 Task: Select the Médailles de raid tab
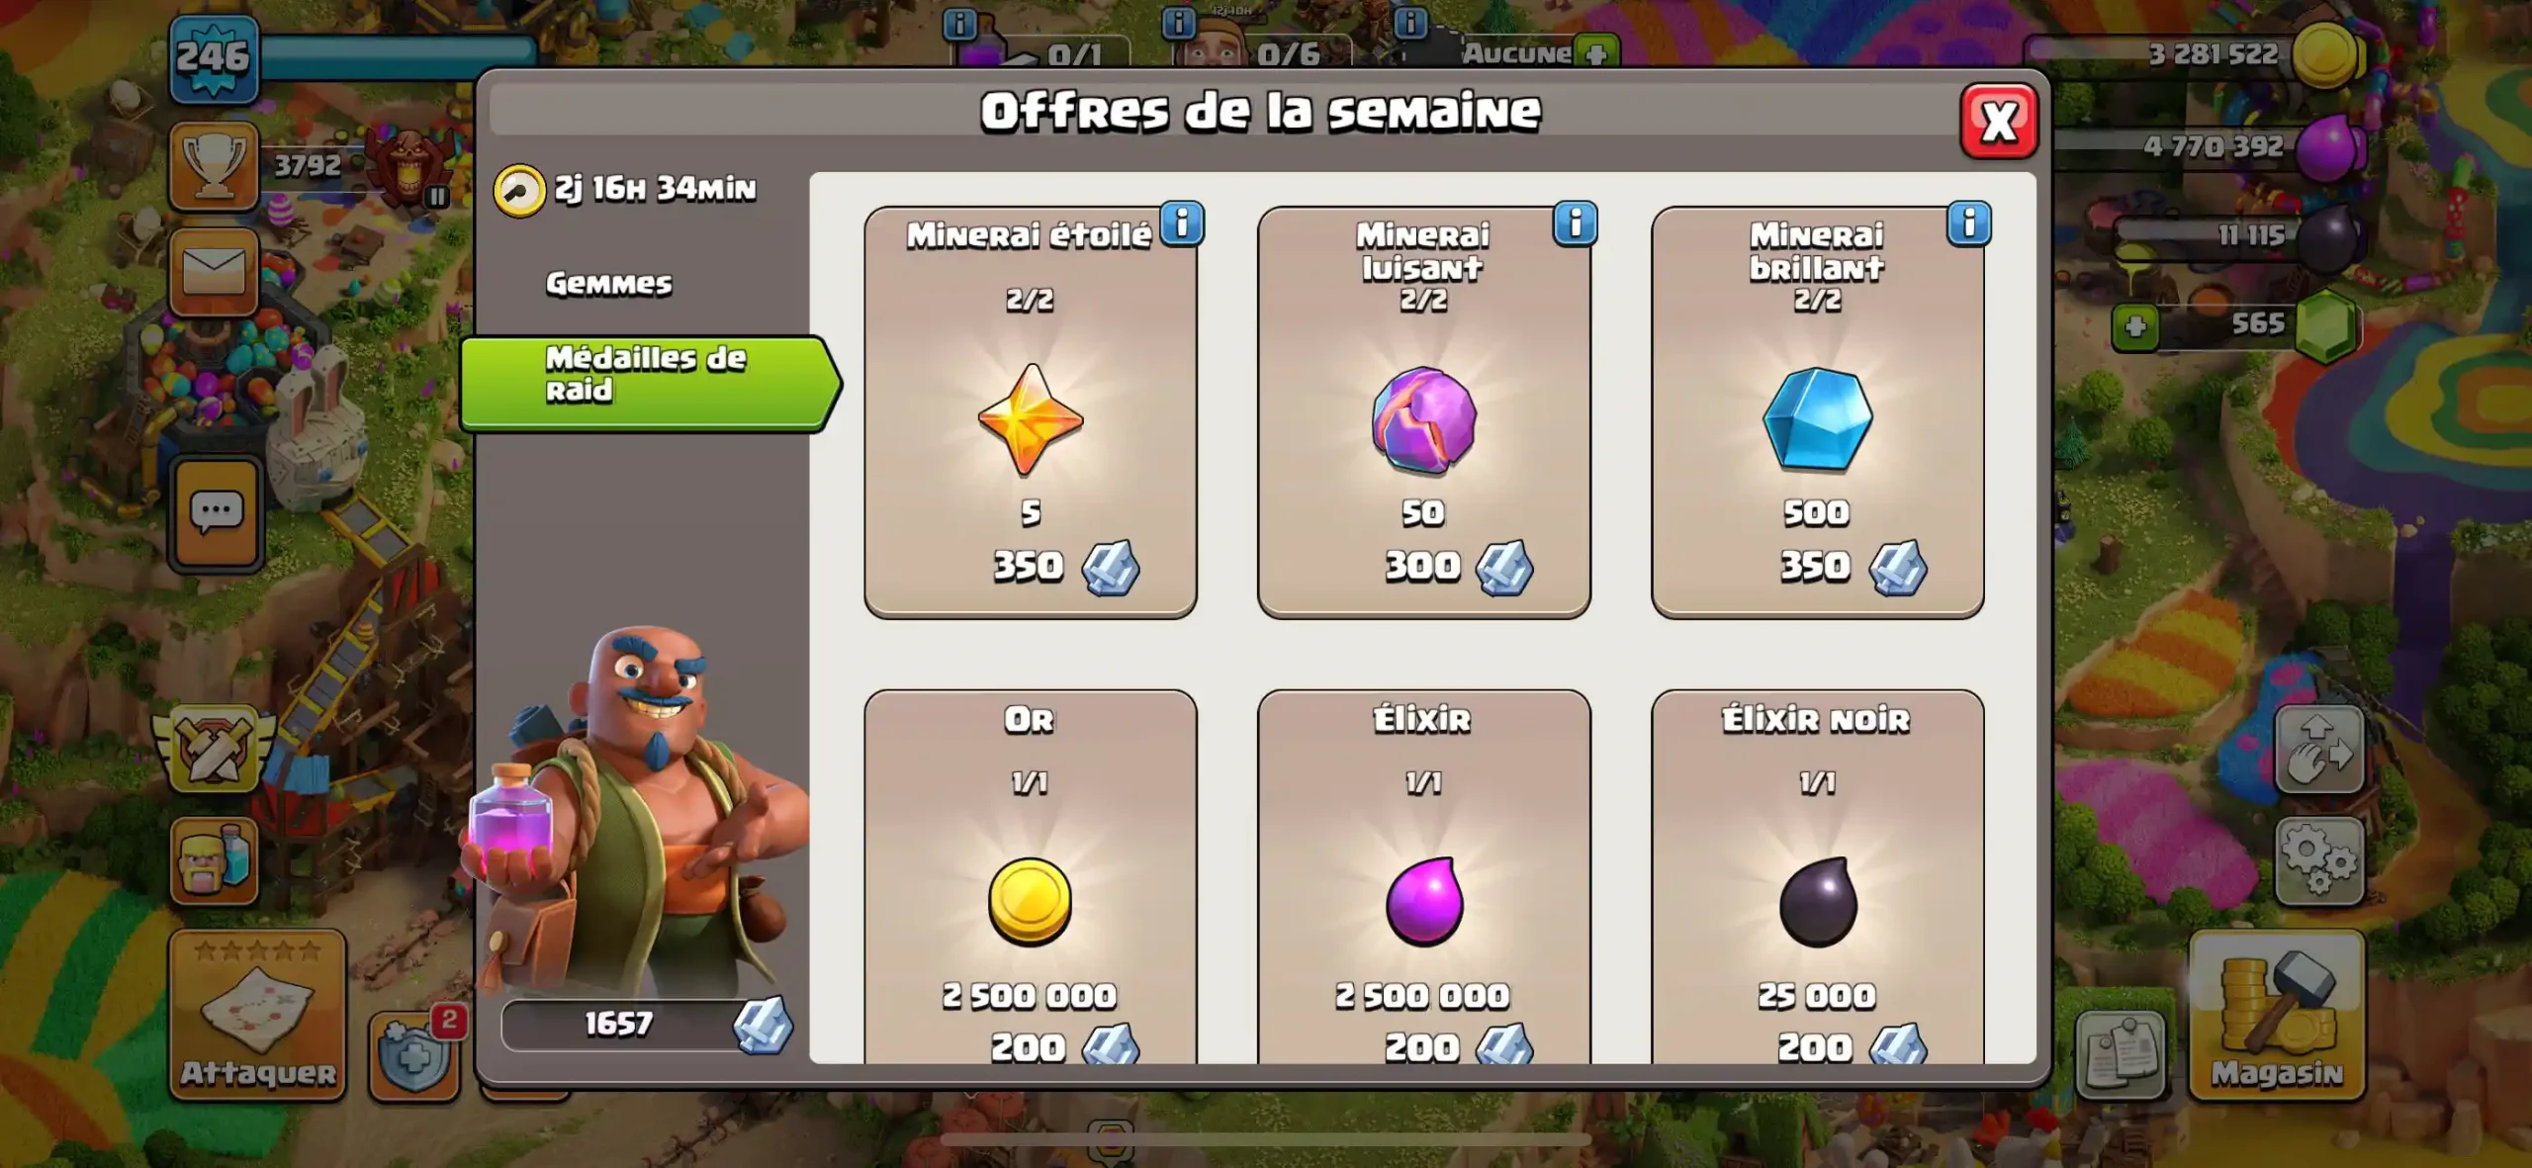(650, 384)
